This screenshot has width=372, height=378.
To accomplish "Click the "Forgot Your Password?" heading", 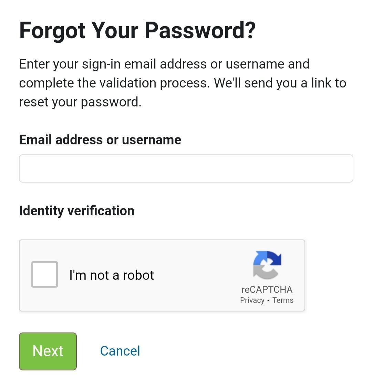I will click(137, 30).
